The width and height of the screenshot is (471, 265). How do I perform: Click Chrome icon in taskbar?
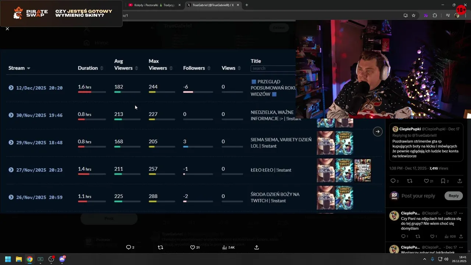coord(29,259)
